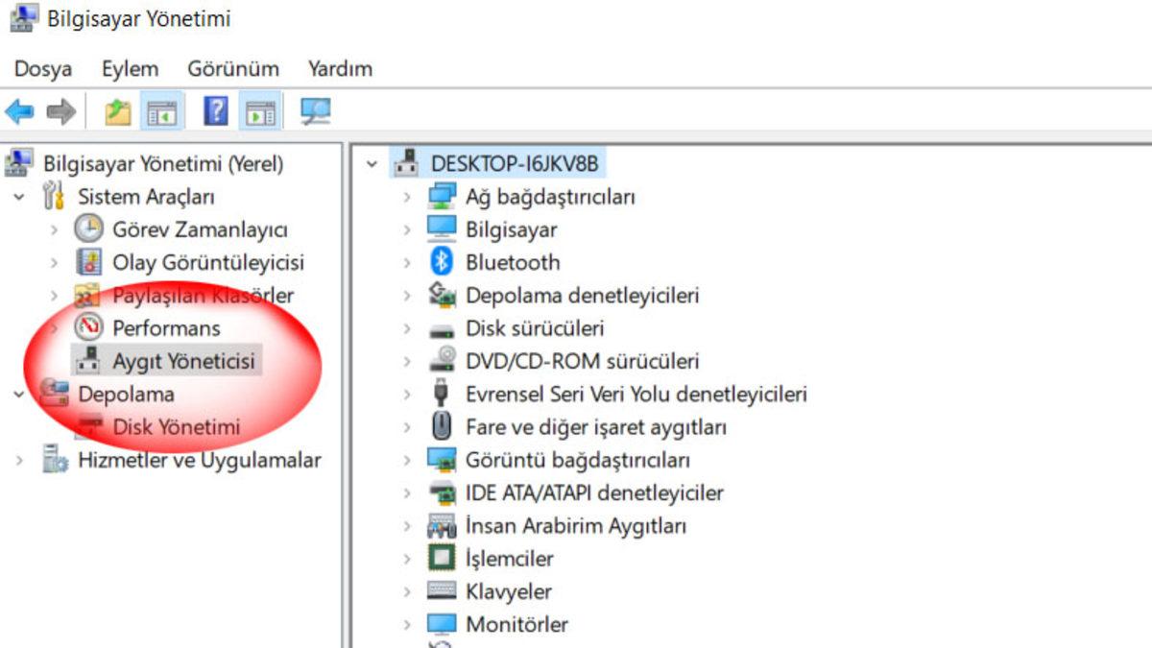Click the İşlemciler processor chip icon

click(444, 558)
